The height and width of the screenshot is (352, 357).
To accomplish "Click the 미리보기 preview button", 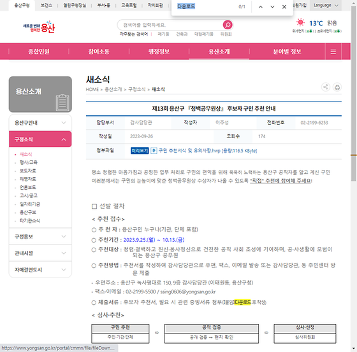I will click(x=140, y=150).
